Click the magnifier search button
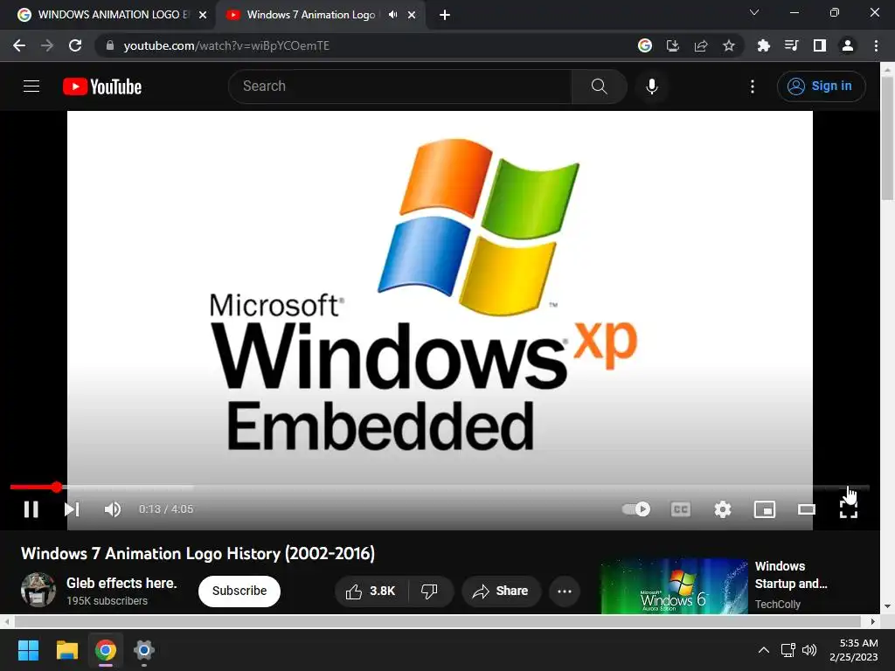The height and width of the screenshot is (671, 895). click(600, 86)
